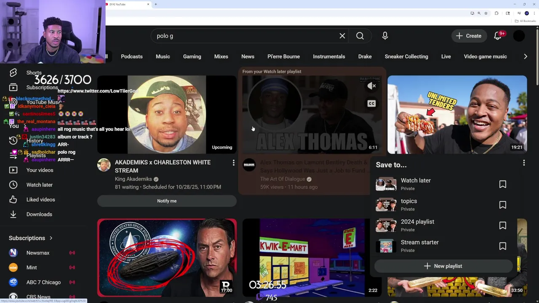The height and width of the screenshot is (303, 539).
Task: Open the Kwik-E-Mart video thumbnail
Action: click(312, 258)
